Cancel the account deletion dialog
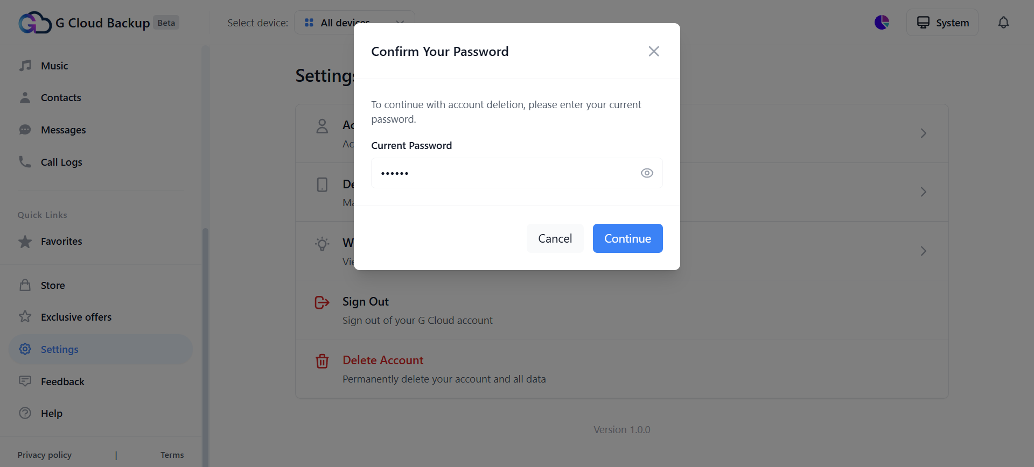 [x=555, y=238]
